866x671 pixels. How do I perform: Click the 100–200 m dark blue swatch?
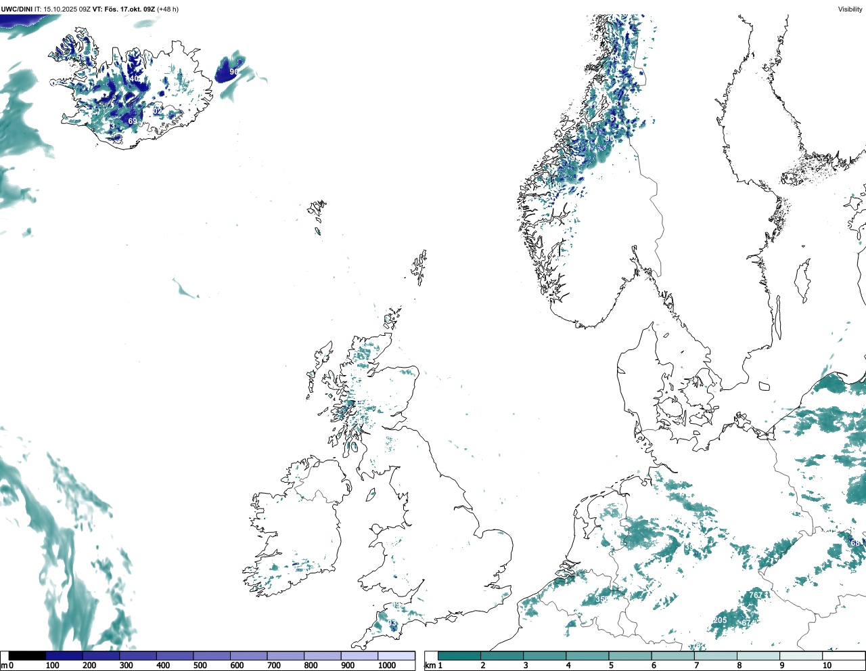coord(64,655)
